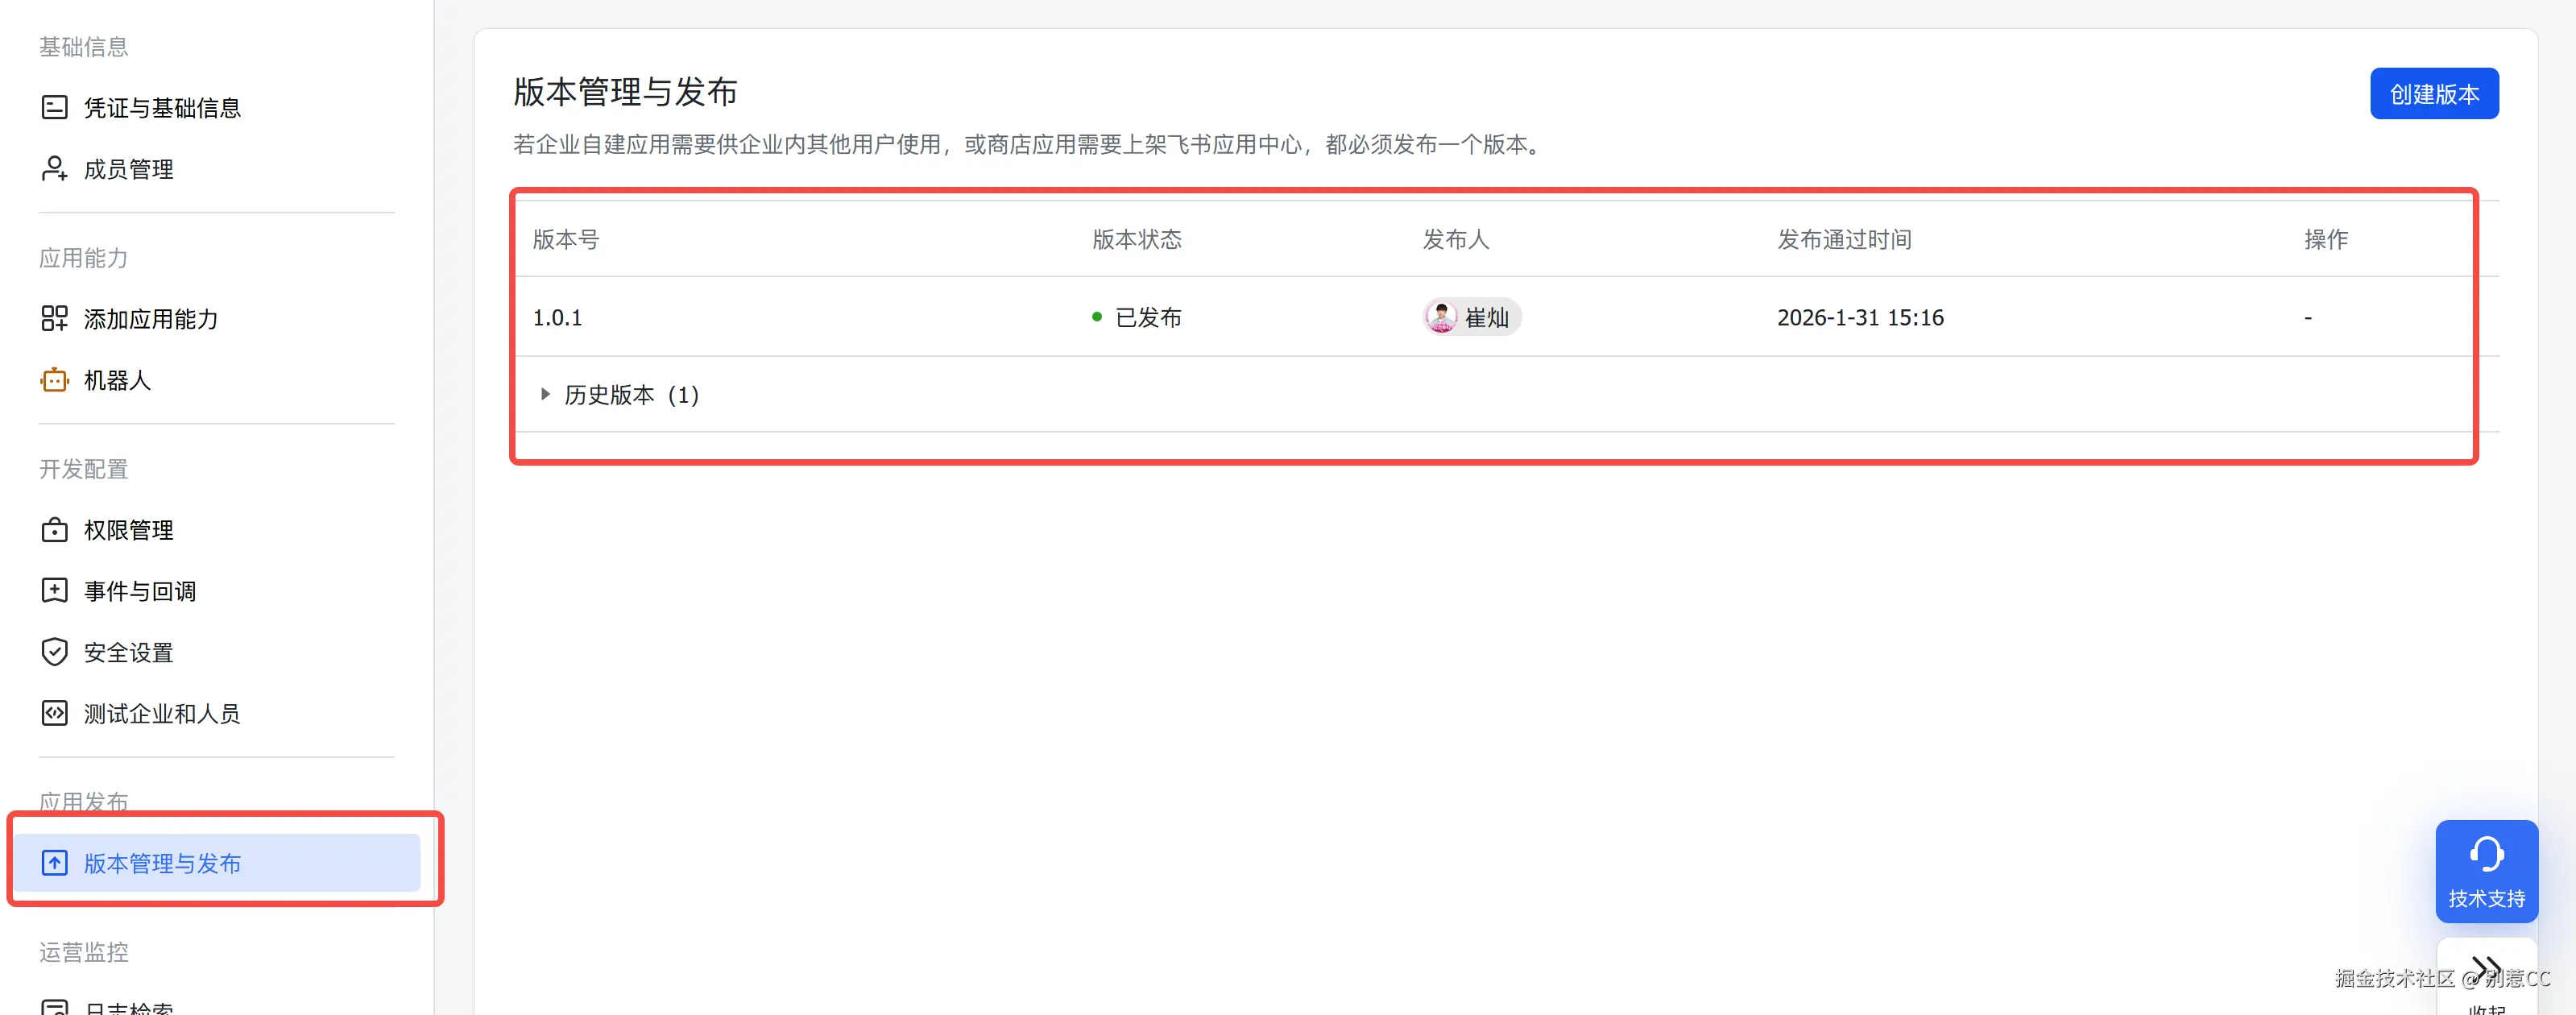Image resolution: width=2576 pixels, height=1015 pixels.
Task: Click the add app capability grid icon
Action: pyautogui.click(x=54, y=319)
